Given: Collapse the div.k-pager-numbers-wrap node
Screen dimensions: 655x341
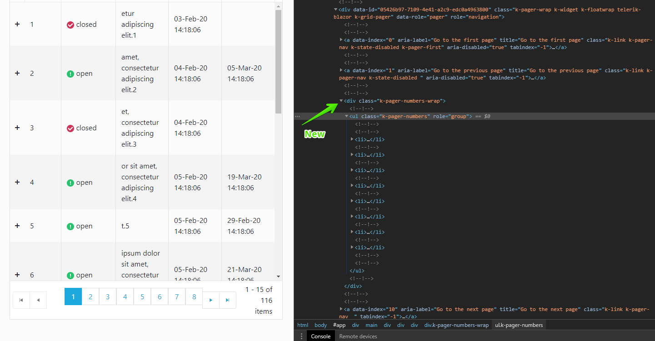Looking at the screenshot, I should [x=341, y=100].
